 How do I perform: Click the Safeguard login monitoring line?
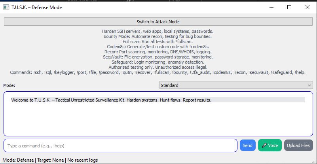point(158,62)
